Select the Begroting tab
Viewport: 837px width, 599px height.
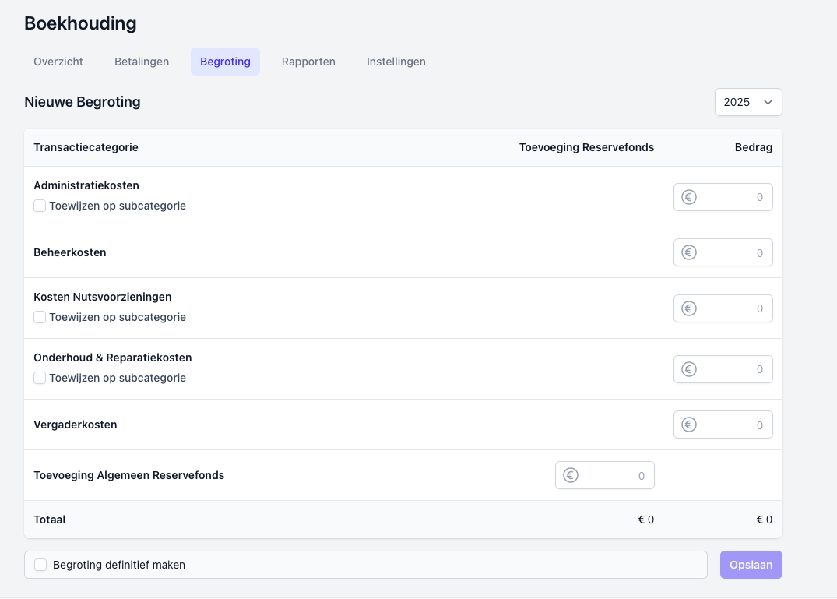tap(225, 62)
